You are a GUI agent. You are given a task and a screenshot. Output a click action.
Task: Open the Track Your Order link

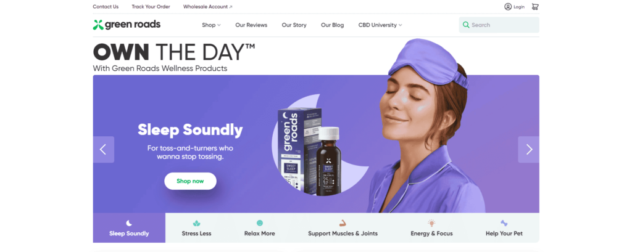point(151,6)
